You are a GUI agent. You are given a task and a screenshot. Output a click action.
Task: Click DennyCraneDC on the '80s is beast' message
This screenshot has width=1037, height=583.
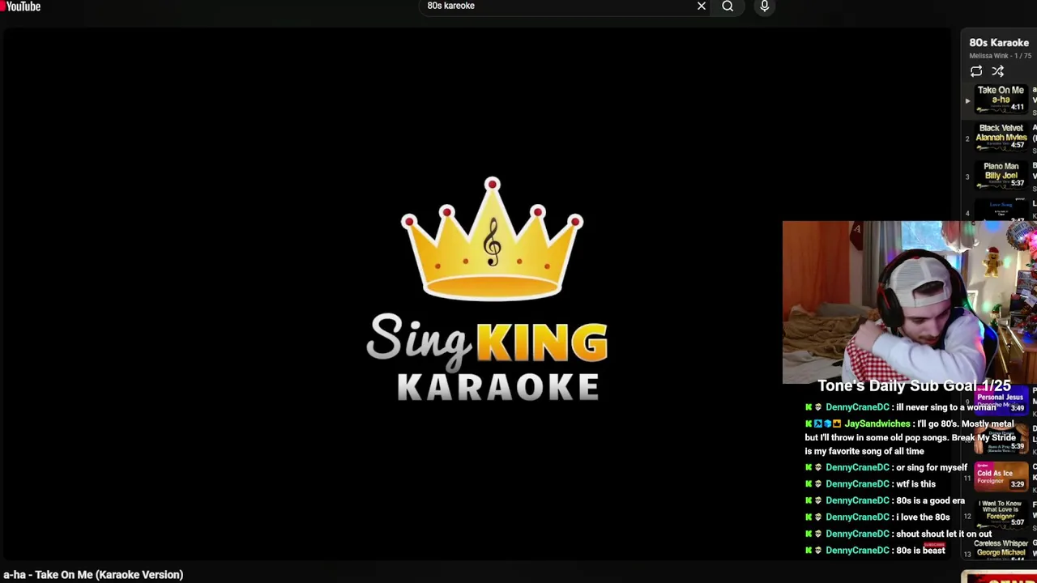(857, 551)
